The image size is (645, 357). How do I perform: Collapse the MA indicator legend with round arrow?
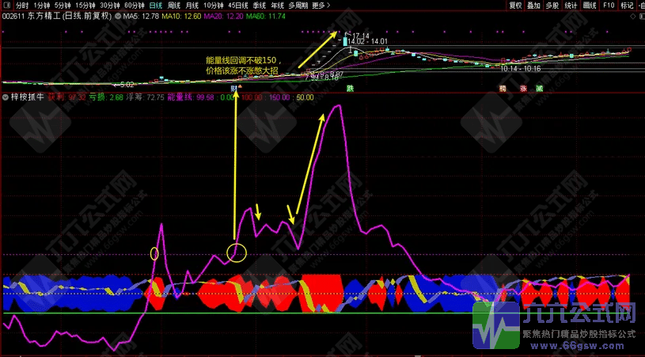pyautogui.click(x=118, y=16)
